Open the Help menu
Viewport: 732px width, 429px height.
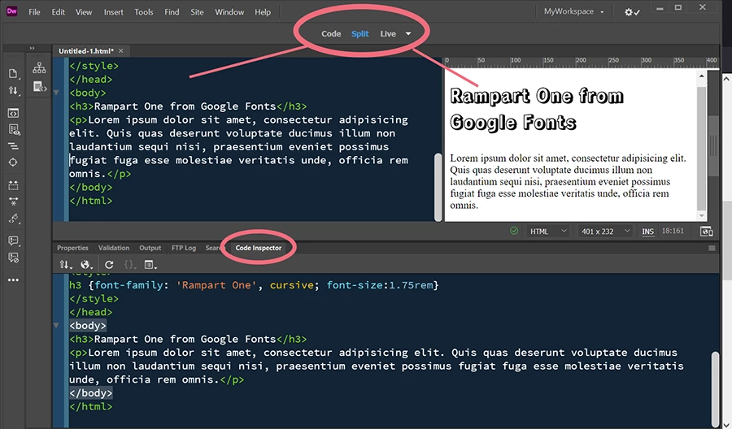263,12
